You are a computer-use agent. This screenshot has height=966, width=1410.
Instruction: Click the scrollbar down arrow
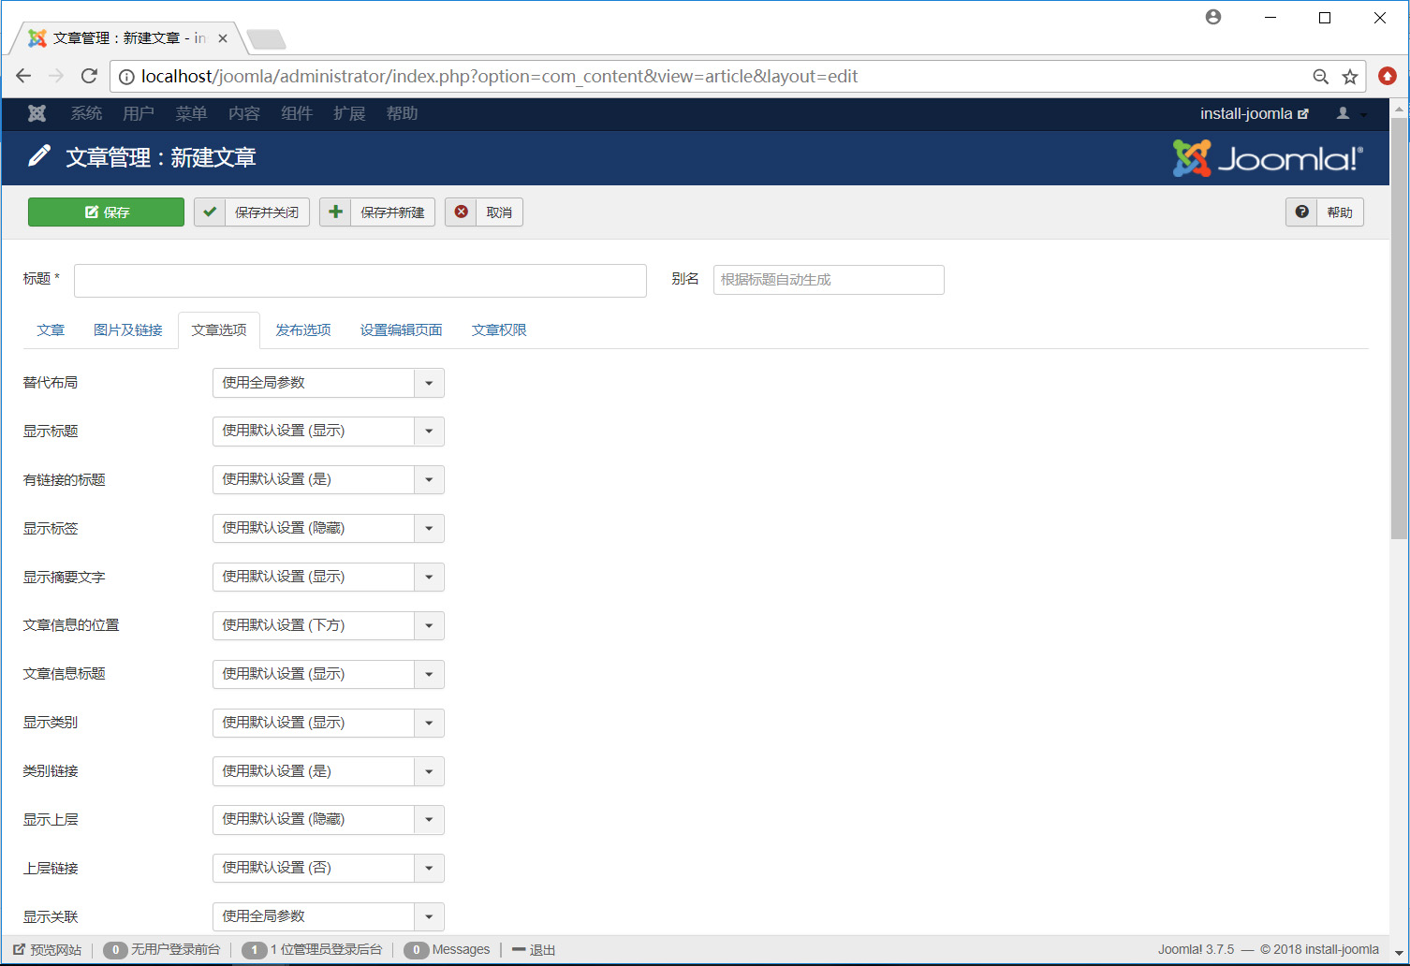(1399, 954)
